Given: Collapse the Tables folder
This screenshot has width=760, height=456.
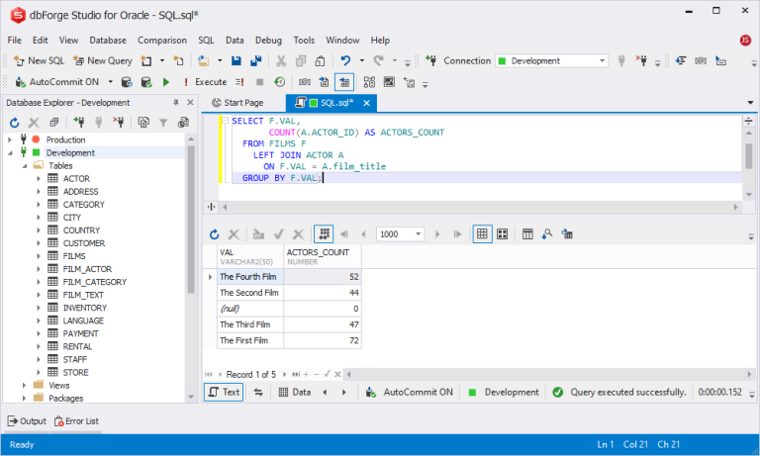Looking at the screenshot, I should coord(24,166).
